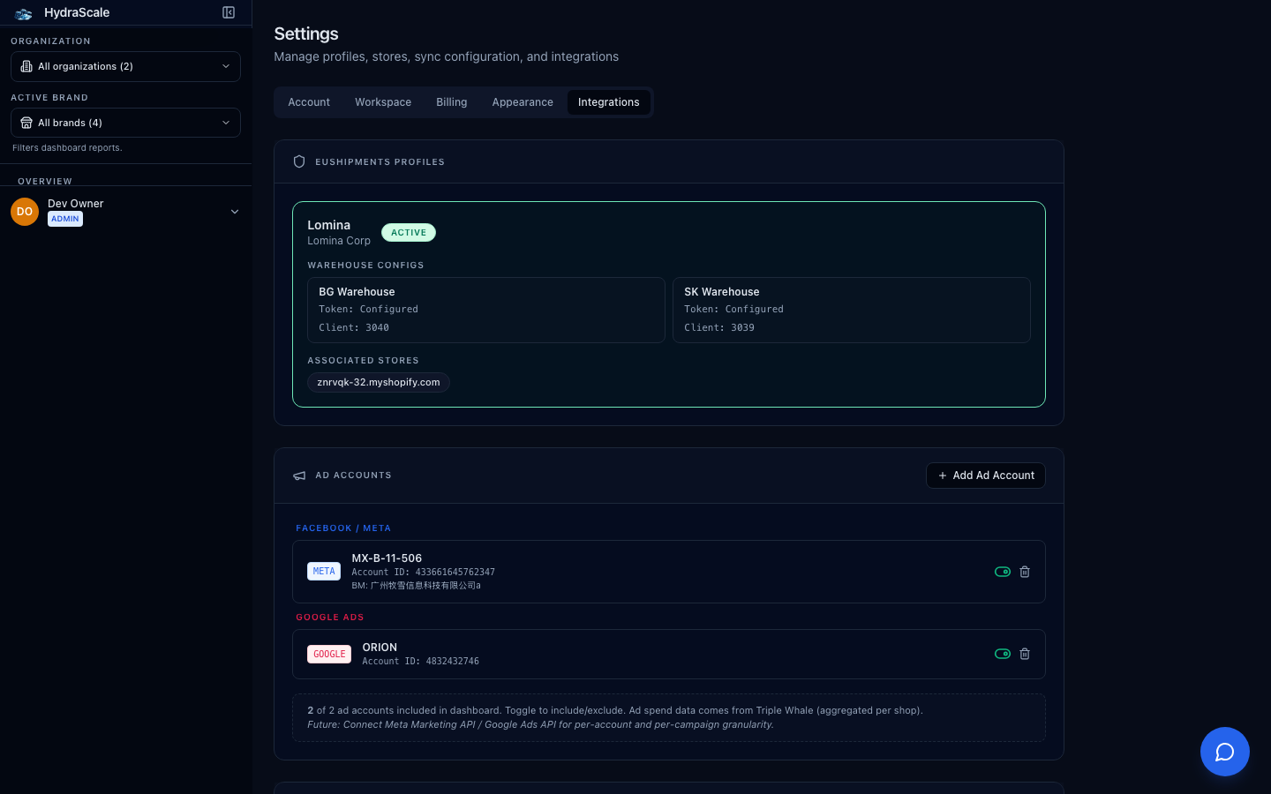1271x794 pixels.
Task: Select the Integrations tab
Action: [609, 102]
